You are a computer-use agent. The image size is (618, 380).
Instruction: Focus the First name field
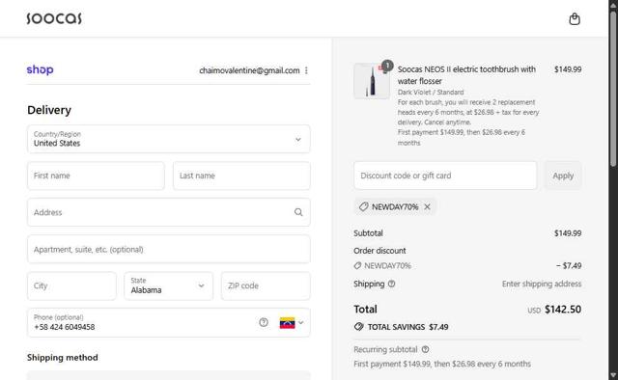coord(96,176)
